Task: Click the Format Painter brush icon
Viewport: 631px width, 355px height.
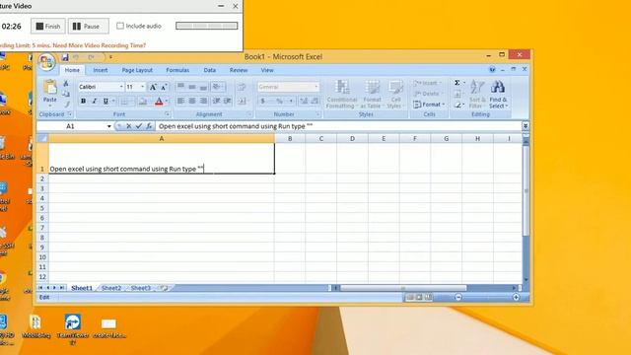Action: click(x=66, y=104)
